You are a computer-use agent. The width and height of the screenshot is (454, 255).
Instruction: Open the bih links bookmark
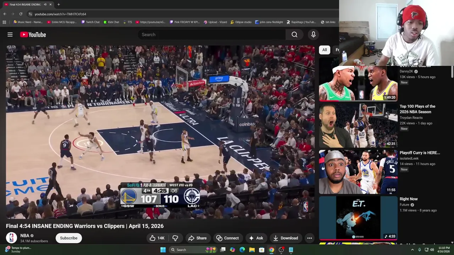328,22
